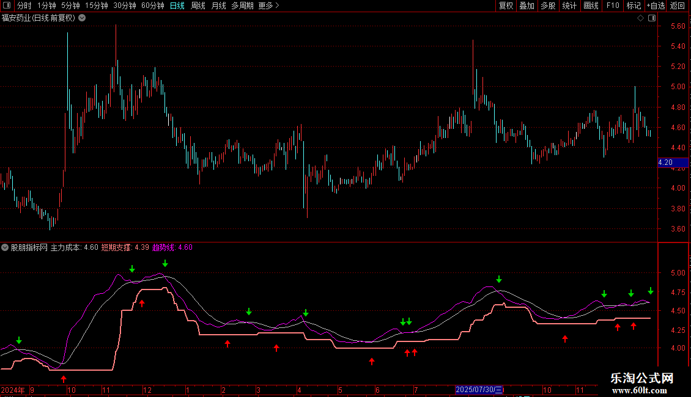Screen dimensions: 691x397
Task: Click the 复权 adjustment button
Action: point(506,5)
